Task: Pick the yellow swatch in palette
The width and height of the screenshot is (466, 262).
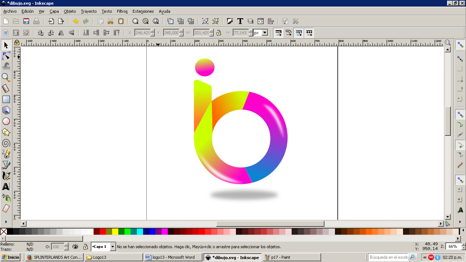Action: pos(115,231)
